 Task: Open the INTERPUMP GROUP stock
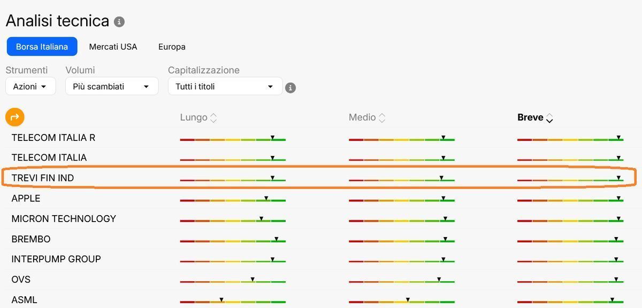coord(56,259)
